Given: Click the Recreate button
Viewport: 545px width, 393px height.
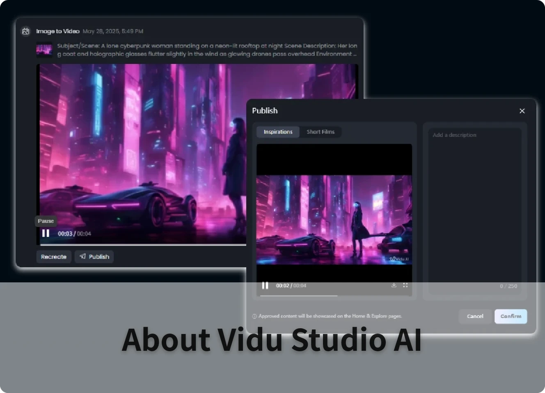Looking at the screenshot, I should coord(53,257).
